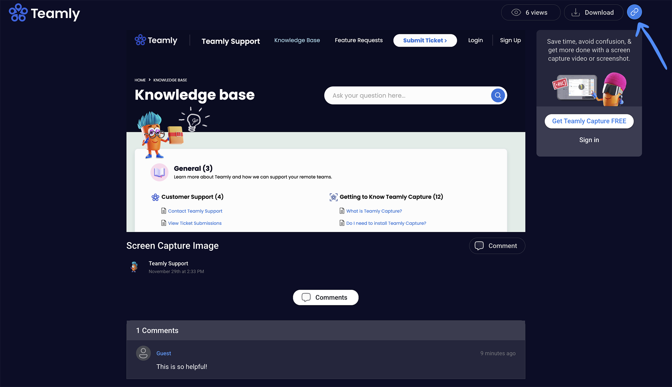
Task: Click the Comment button beside title
Action: tap(497, 246)
